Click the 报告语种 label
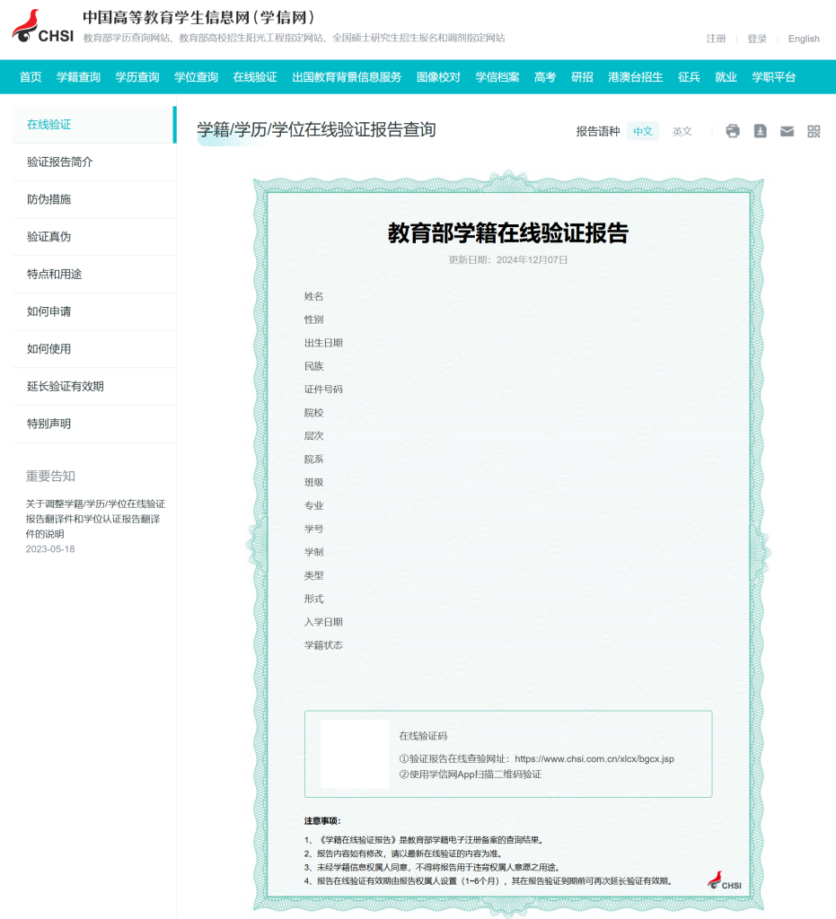The height and width of the screenshot is (919, 836). (x=597, y=131)
